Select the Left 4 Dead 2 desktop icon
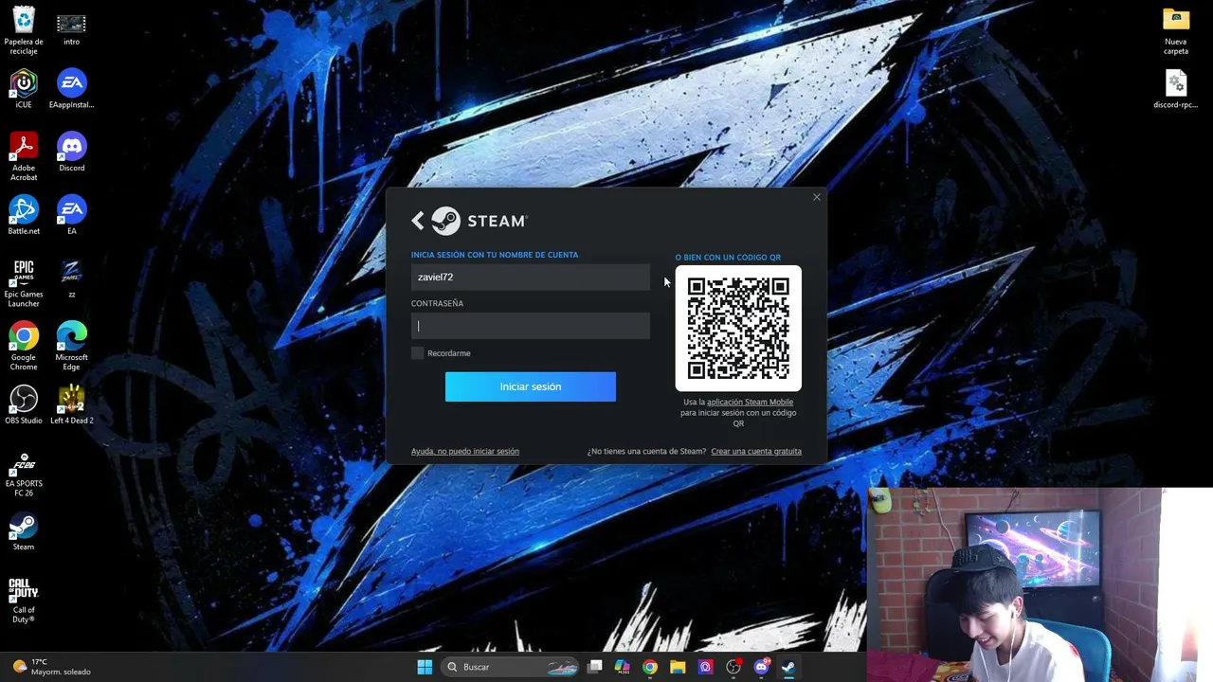Image resolution: width=1213 pixels, height=682 pixels. [x=71, y=405]
